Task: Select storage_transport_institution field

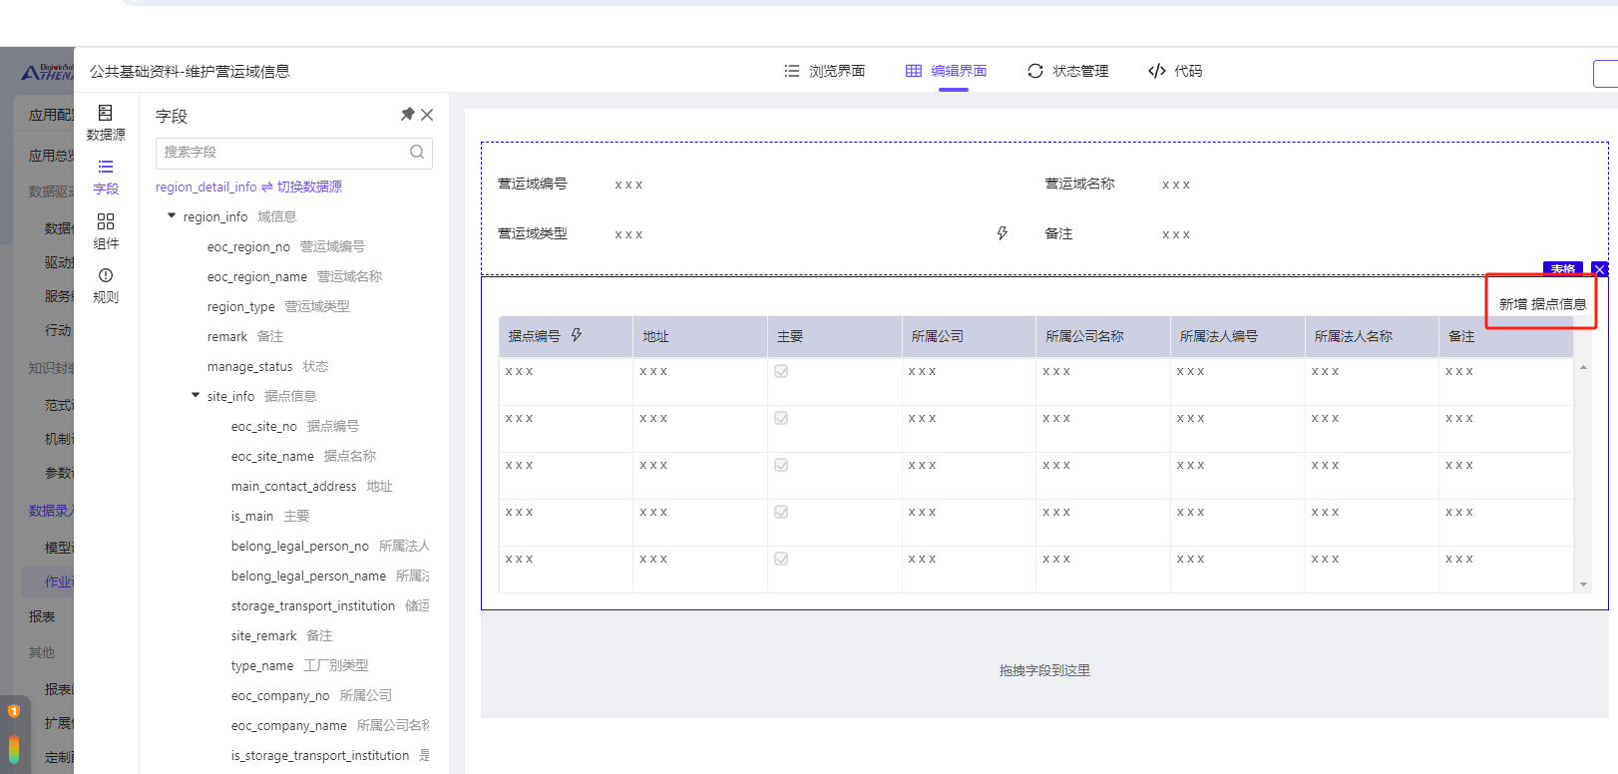Action: 330,605
